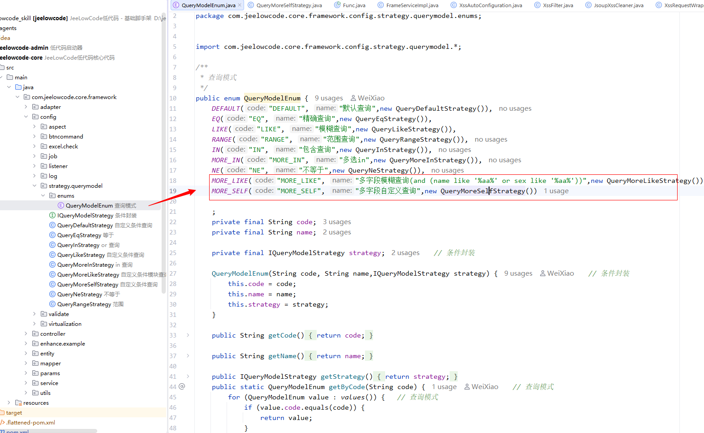Click the QueryMoreSelfStrategy class icon
This screenshot has height=433, width=704.
point(52,284)
